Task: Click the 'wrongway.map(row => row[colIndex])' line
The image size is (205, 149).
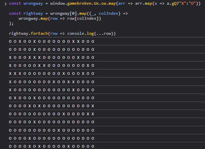Action: coord(60,18)
